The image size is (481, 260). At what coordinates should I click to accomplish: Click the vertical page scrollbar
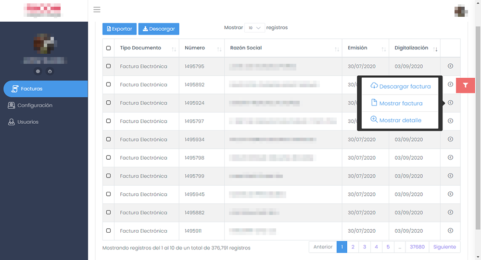(478, 127)
